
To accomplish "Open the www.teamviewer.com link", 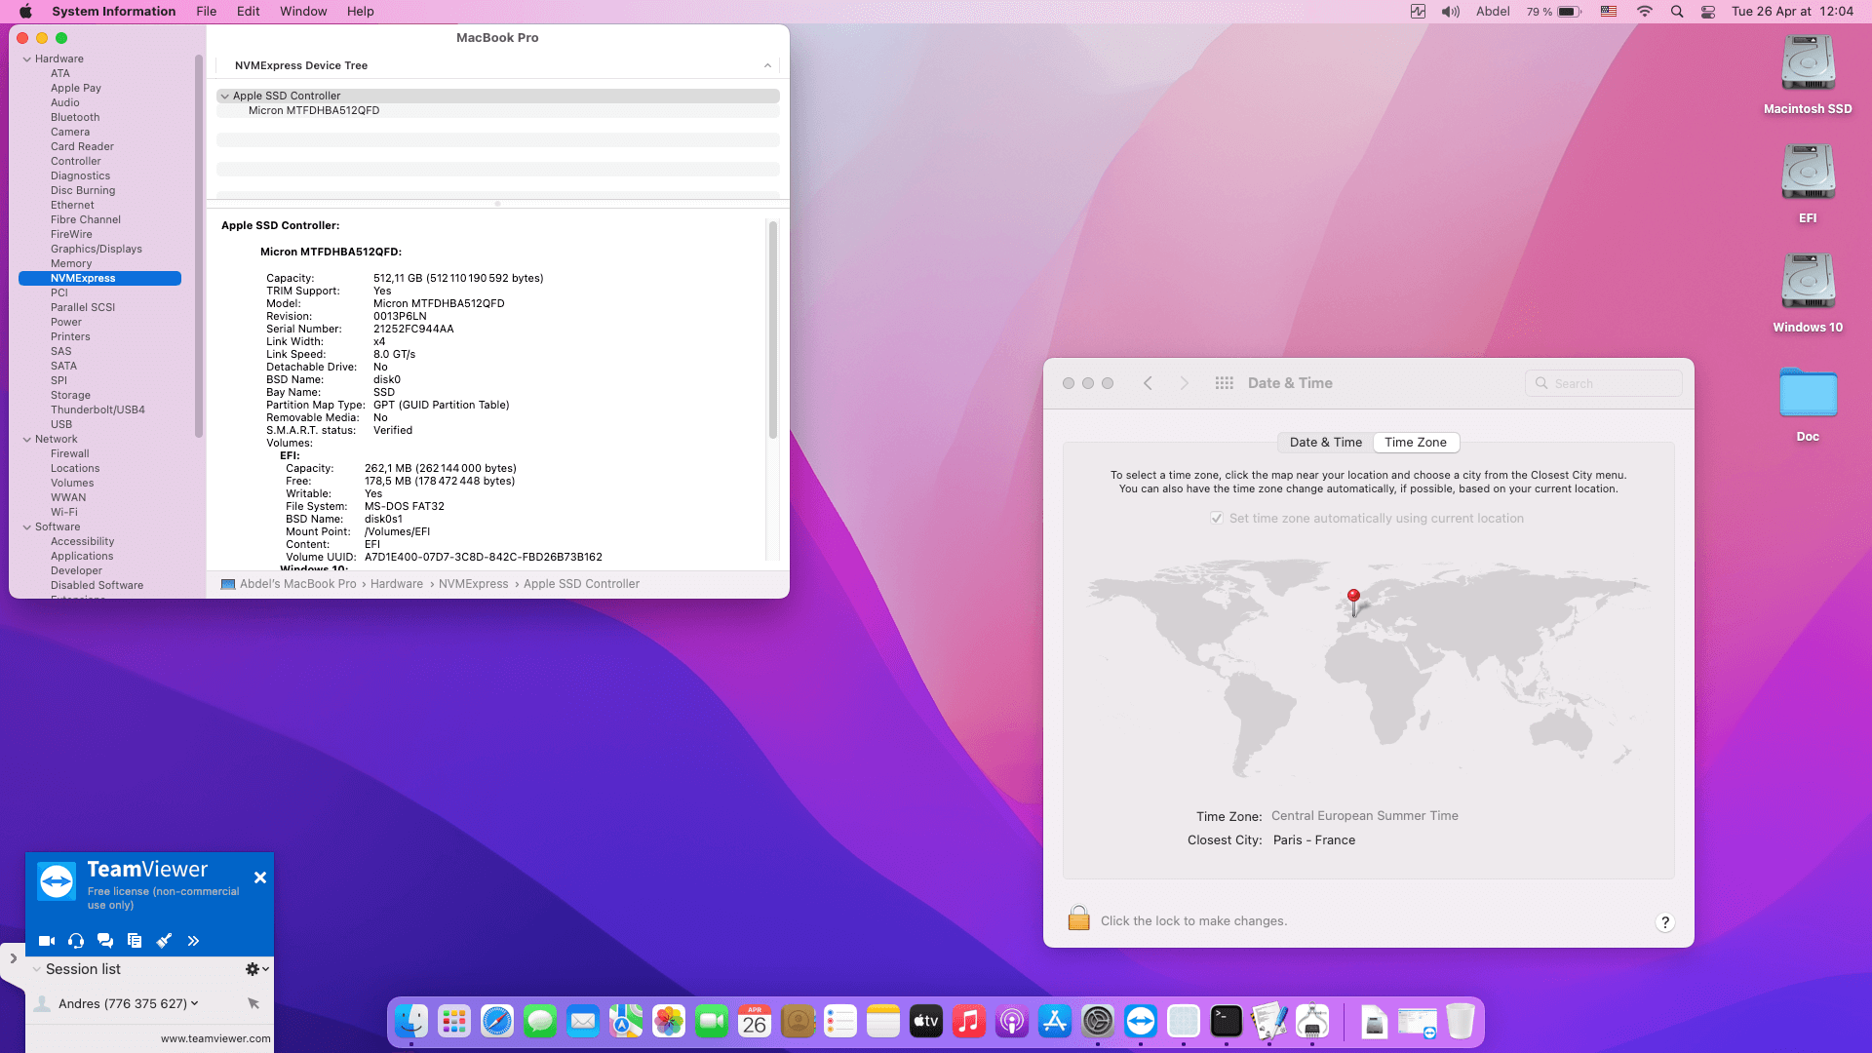I will (215, 1038).
